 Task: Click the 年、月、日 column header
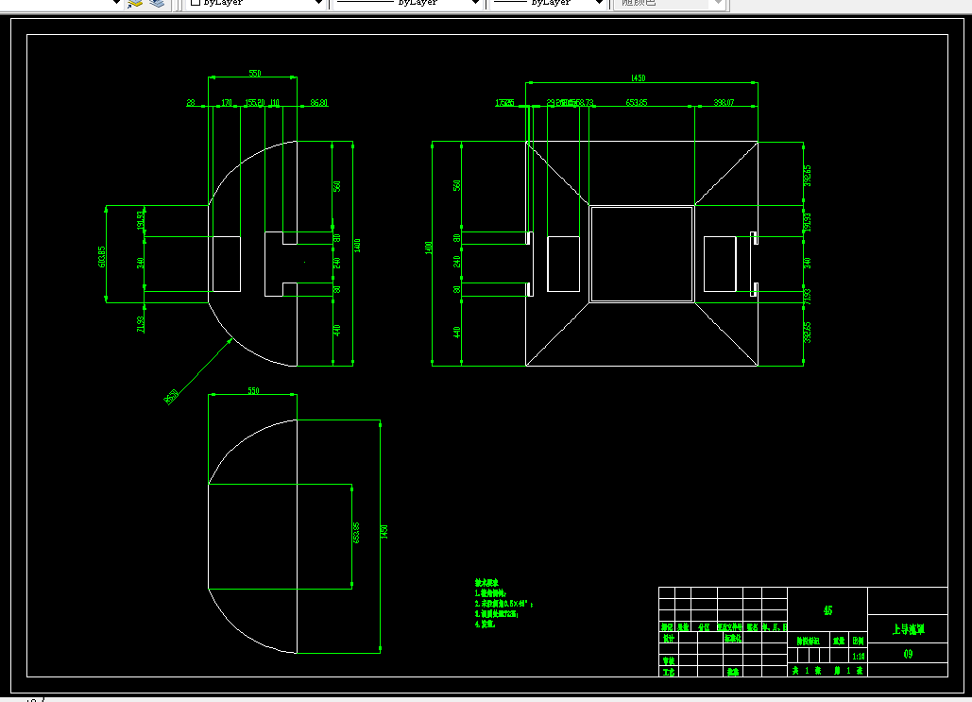[775, 627]
